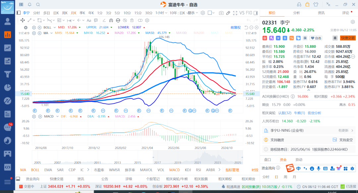The height and width of the screenshot is (193, 358).
Task: Open the market trend-line icon in sidebar
Action: (x=8, y=48)
